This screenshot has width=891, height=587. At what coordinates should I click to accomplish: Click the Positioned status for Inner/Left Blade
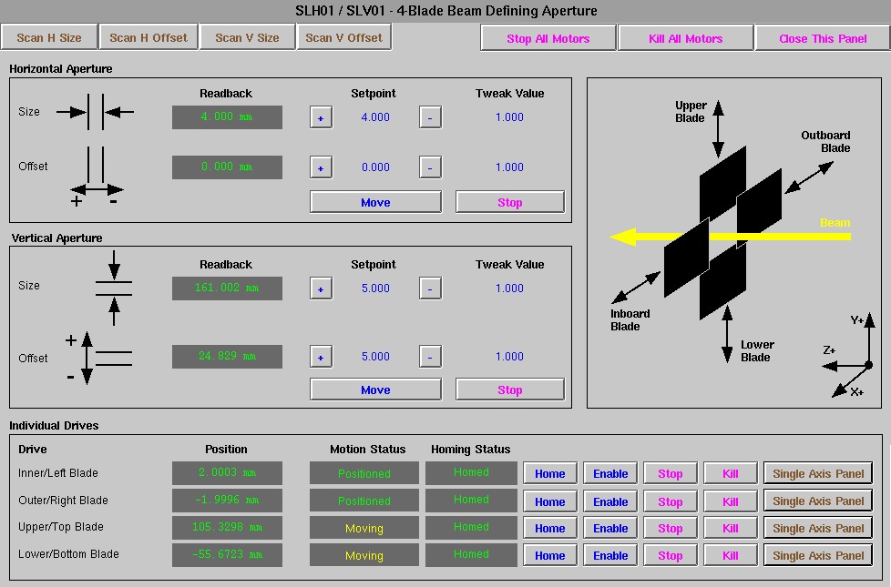click(x=364, y=473)
